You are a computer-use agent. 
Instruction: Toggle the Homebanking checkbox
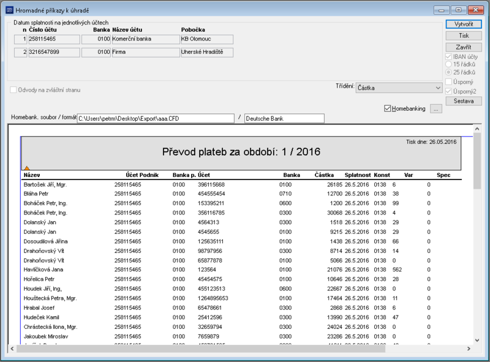[388, 108]
